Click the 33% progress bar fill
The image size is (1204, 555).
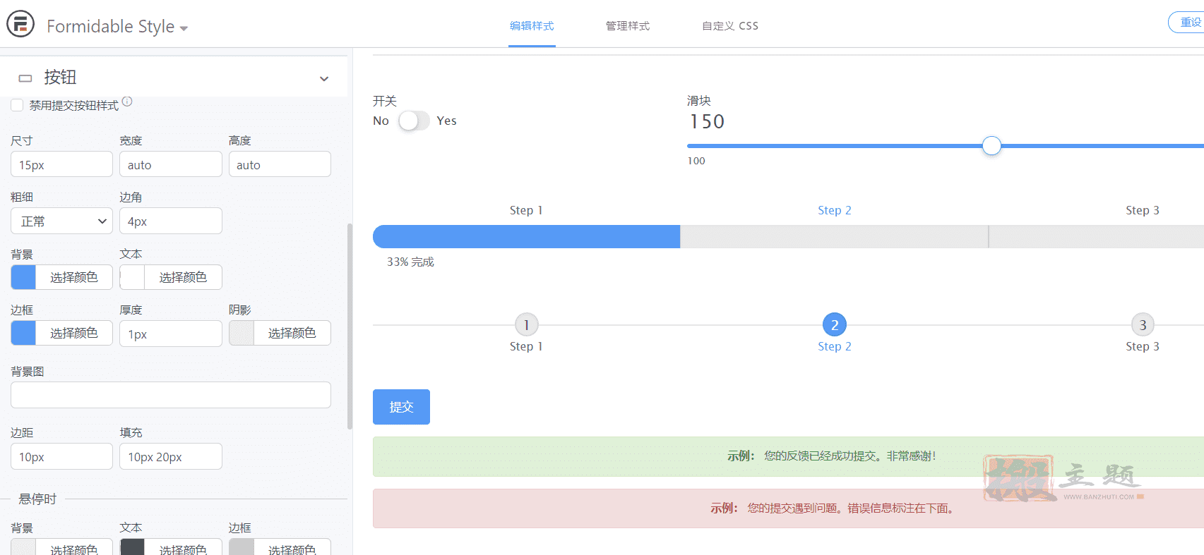pyautogui.click(x=526, y=236)
